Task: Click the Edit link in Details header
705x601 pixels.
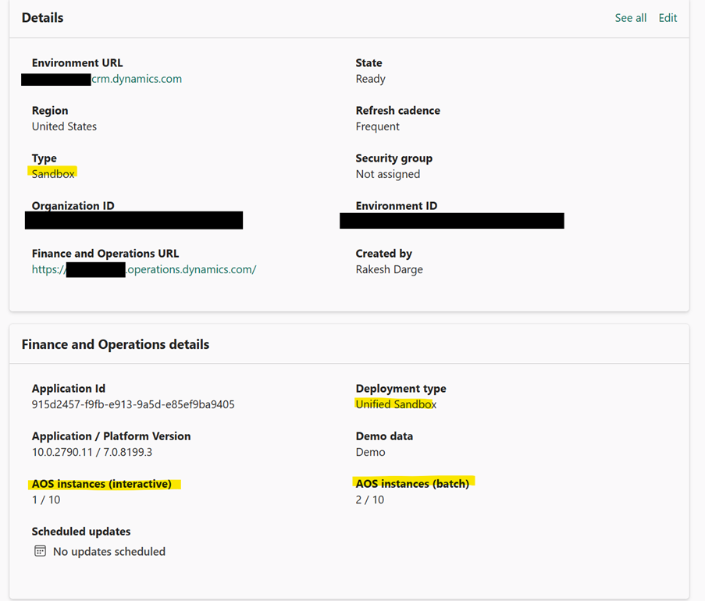Action: (668, 18)
